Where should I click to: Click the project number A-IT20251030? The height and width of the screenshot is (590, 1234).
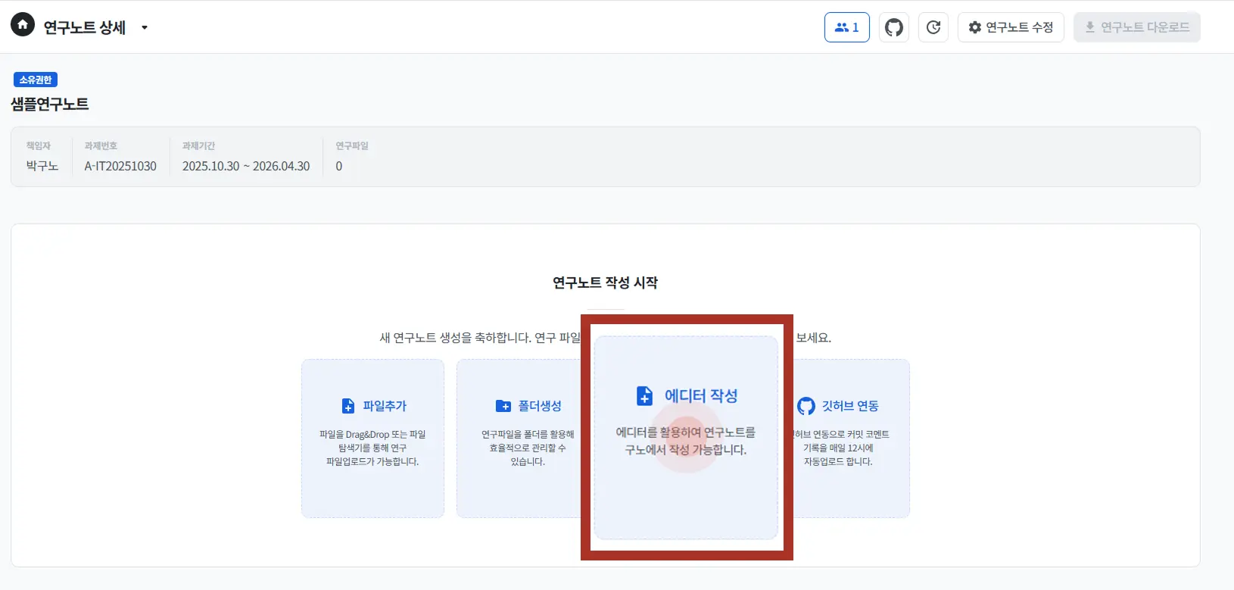120,166
